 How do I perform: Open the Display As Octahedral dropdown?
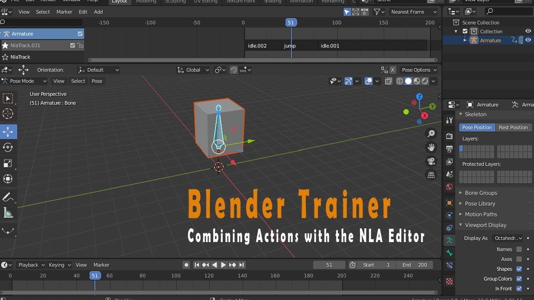point(507,238)
